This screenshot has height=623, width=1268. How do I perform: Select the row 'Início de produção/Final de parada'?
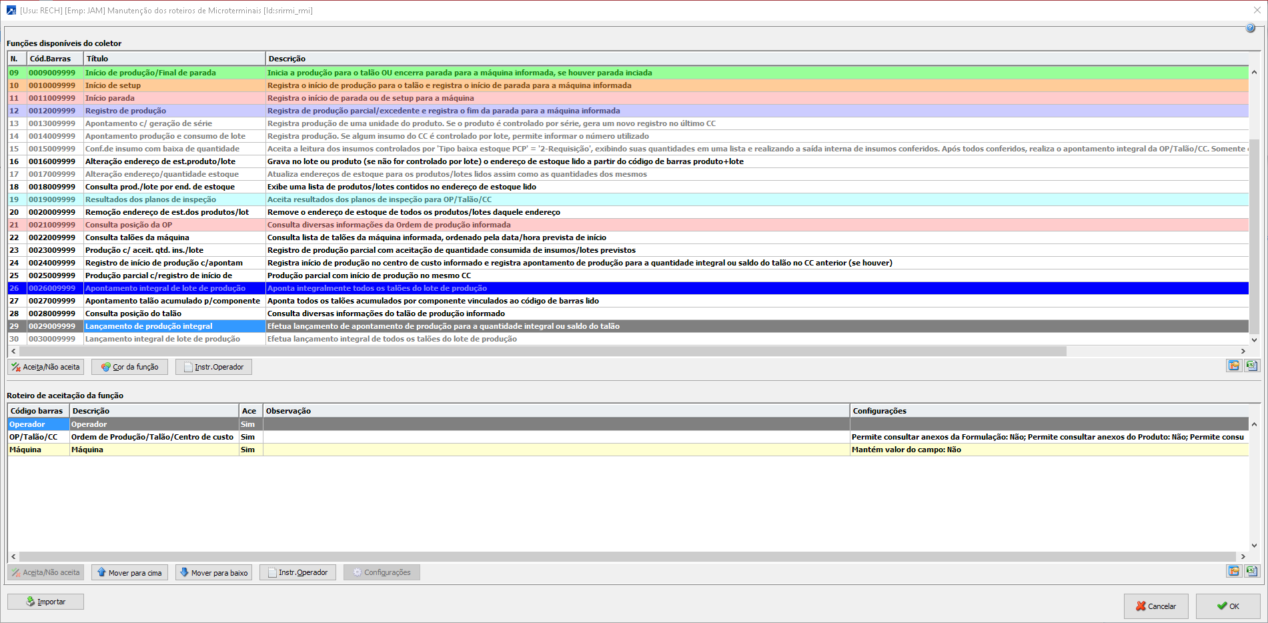[x=628, y=73]
